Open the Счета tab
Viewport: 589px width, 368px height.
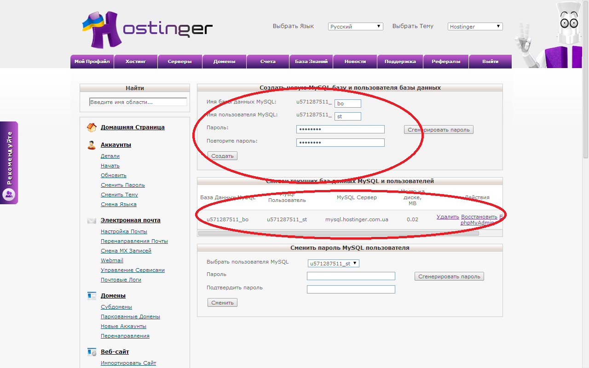(268, 62)
